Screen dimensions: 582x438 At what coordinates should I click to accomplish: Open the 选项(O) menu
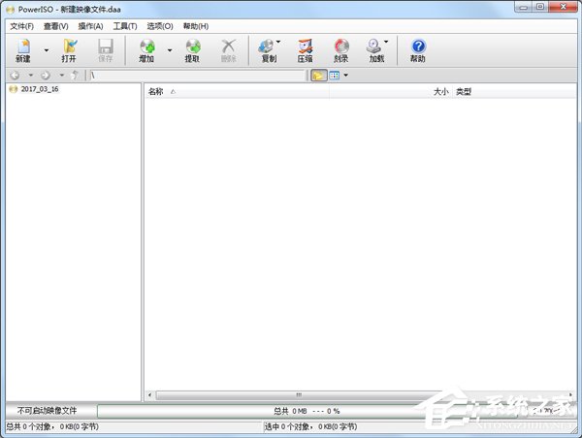click(x=160, y=26)
